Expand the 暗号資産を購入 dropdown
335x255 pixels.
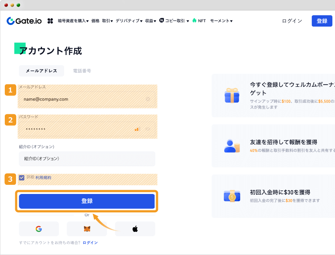[73, 21]
